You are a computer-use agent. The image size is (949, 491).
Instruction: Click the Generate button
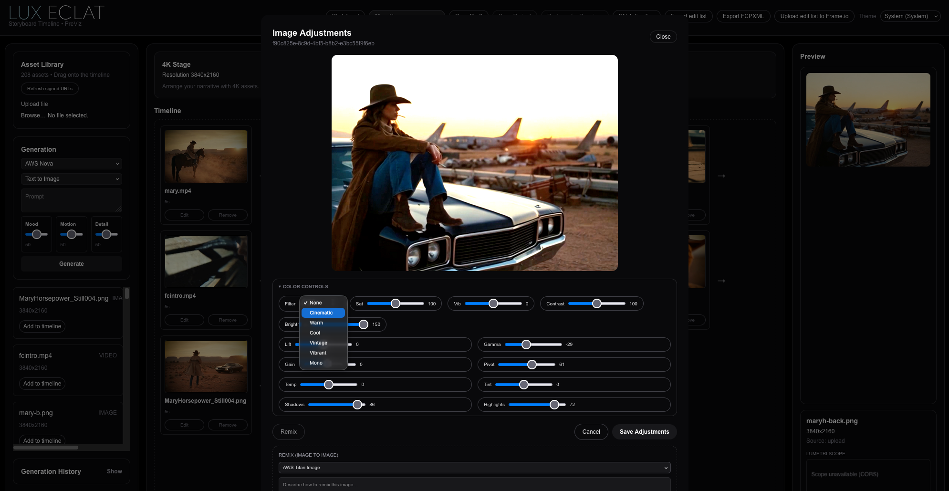[x=71, y=264]
